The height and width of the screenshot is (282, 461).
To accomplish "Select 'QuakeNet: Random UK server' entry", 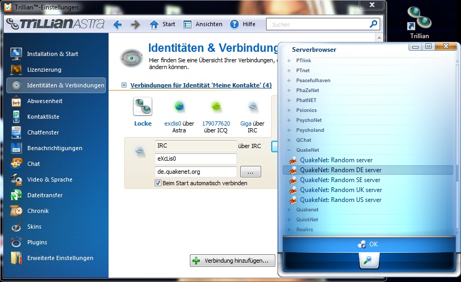I will 340,190.
